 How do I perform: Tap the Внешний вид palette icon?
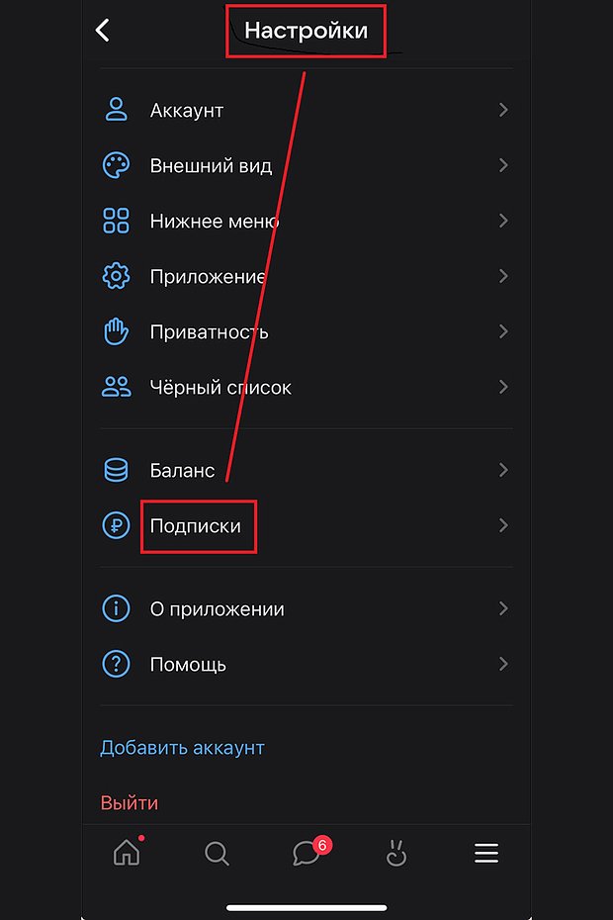pos(116,165)
